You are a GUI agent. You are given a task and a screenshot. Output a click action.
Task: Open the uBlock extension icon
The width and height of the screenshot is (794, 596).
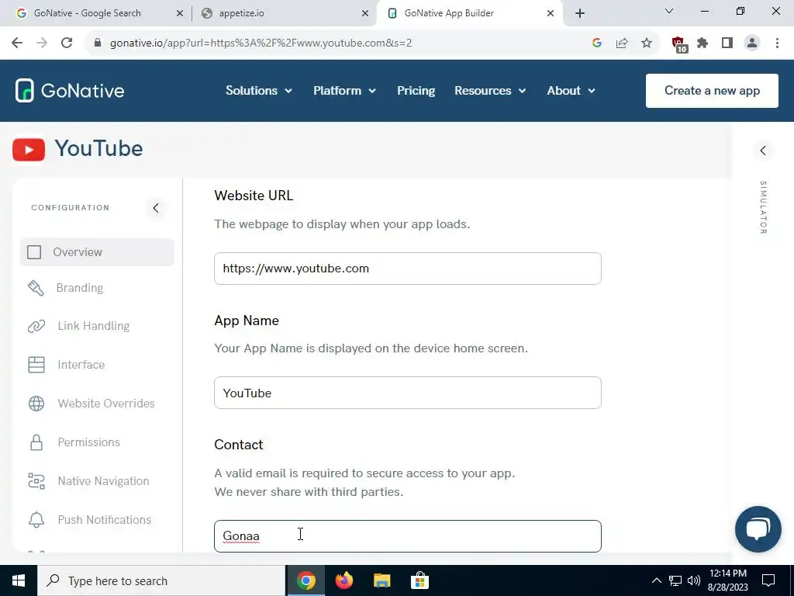coord(679,44)
